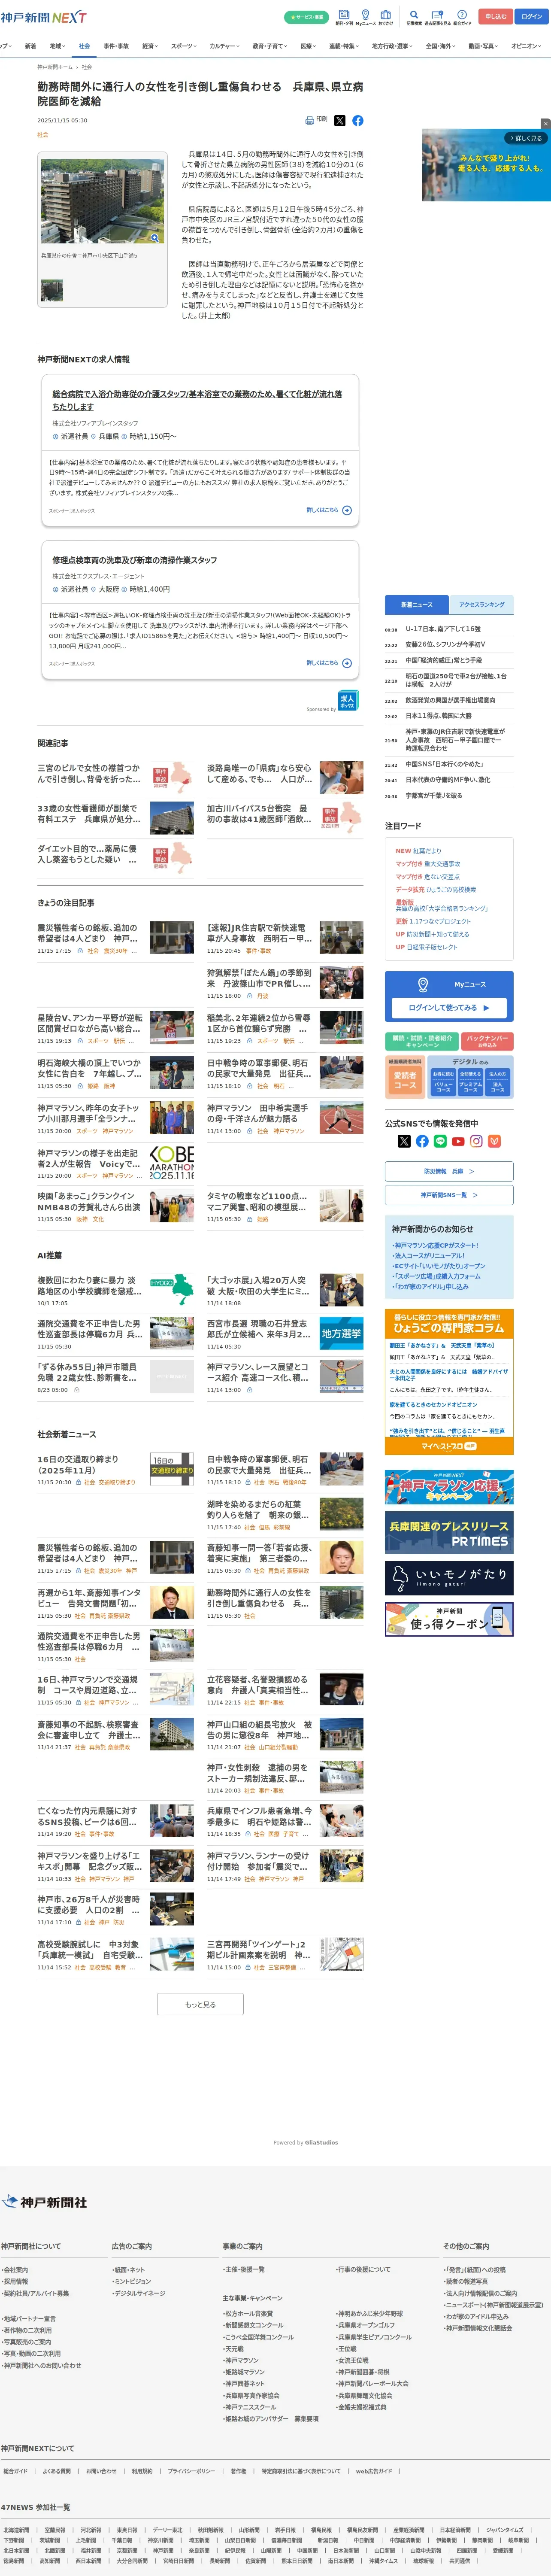Enlarge the hospital photo with magnifier icon
Screen dimensions: 551x2576
[x=155, y=238]
